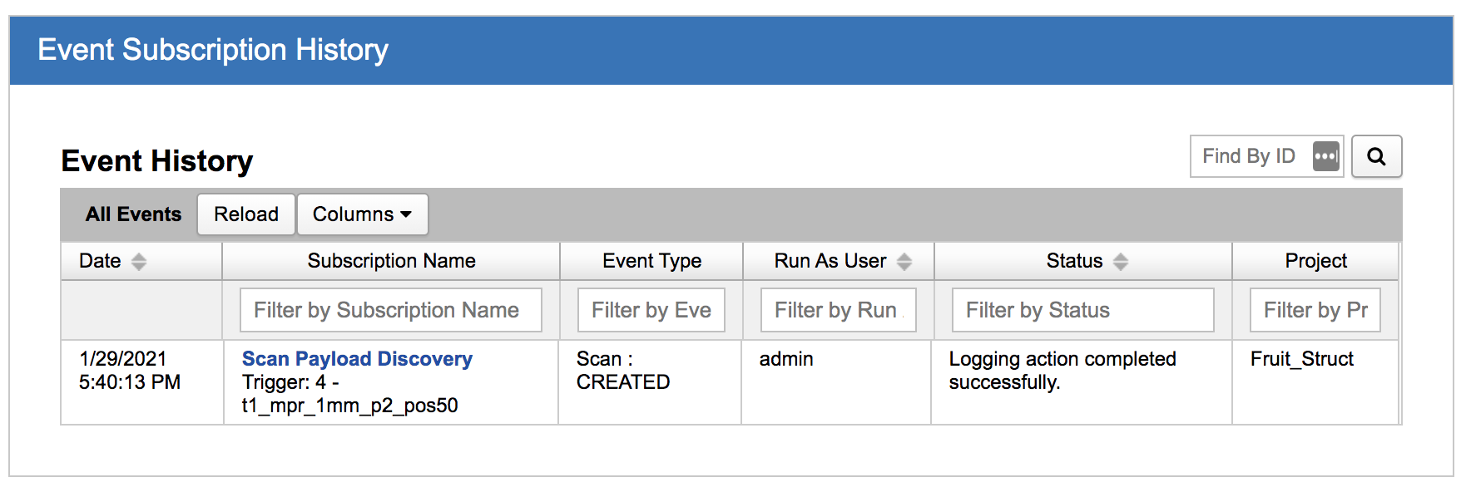Screen dimensions: 1466x487
Task: Select the Project column header
Action: [x=1315, y=261]
